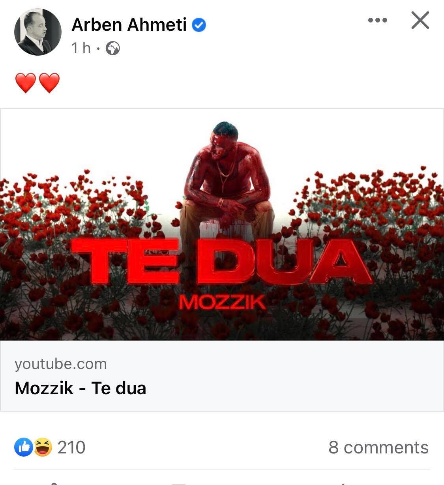
Task: Open the Arben Ahmeti profile name link
Action: (x=129, y=25)
